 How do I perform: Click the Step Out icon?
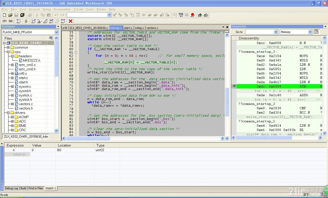(x=45, y=21)
